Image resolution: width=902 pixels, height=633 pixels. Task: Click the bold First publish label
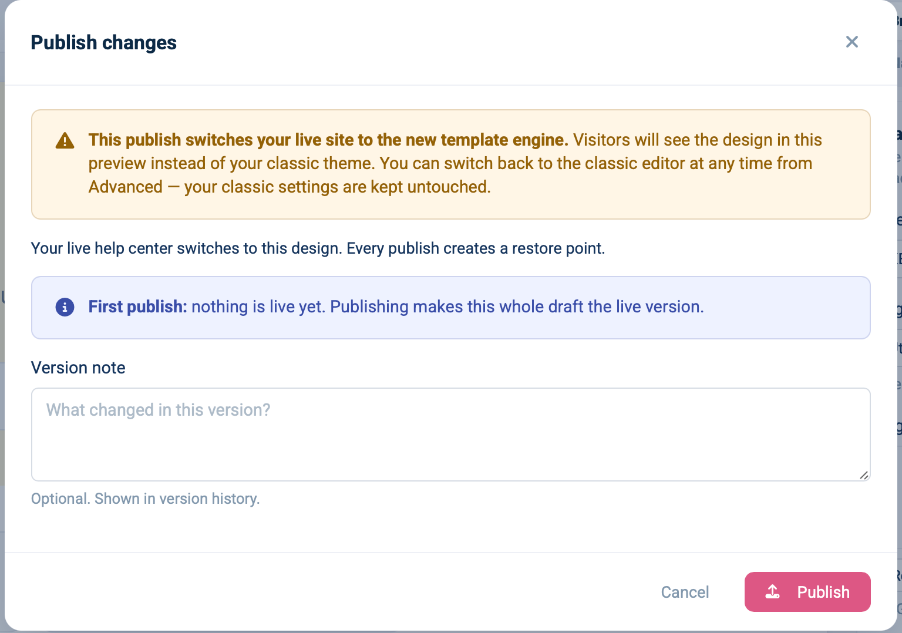point(137,307)
